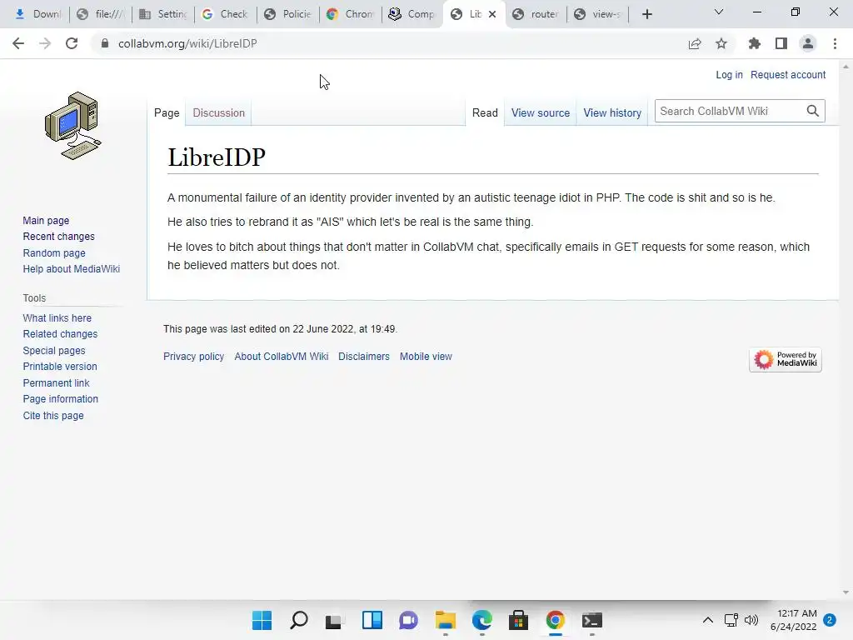Open What links here link
The height and width of the screenshot is (640, 853).
coord(57,317)
